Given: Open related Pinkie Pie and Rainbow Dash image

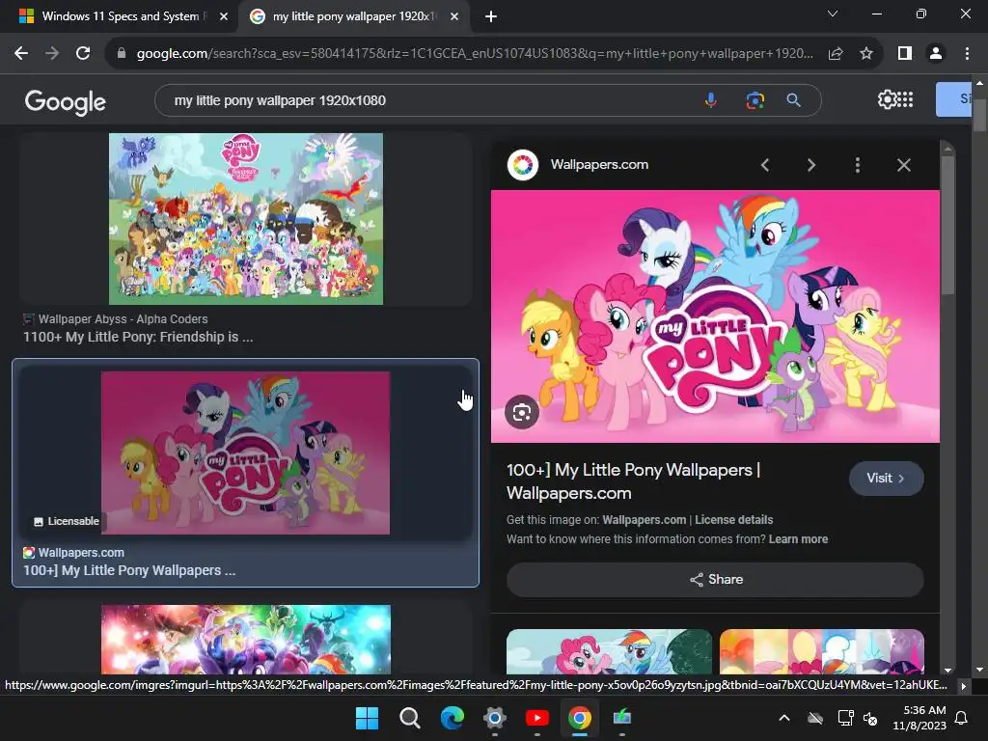Looking at the screenshot, I should (609, 651).
